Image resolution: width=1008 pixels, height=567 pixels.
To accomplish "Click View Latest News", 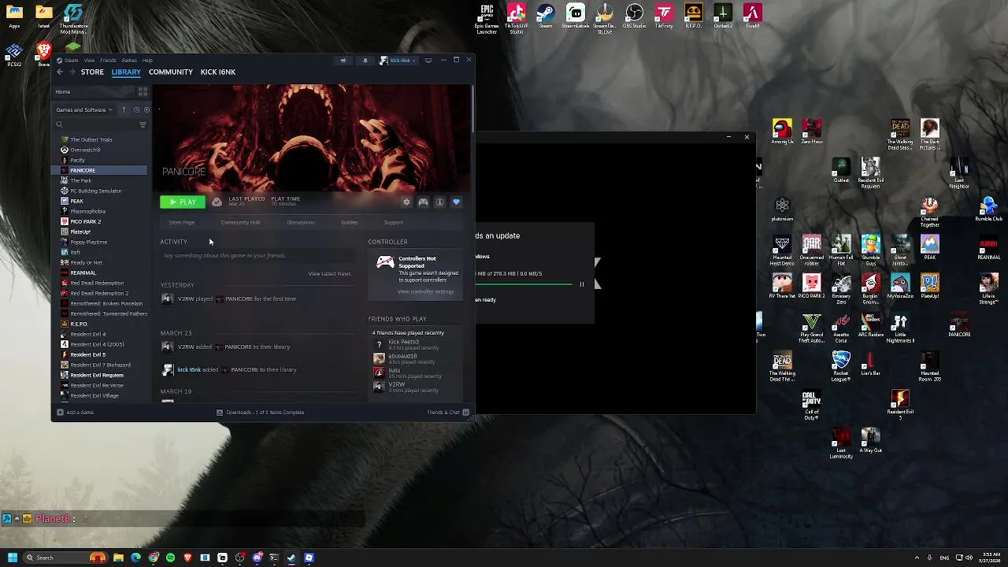I will click(x=329, y=273).
